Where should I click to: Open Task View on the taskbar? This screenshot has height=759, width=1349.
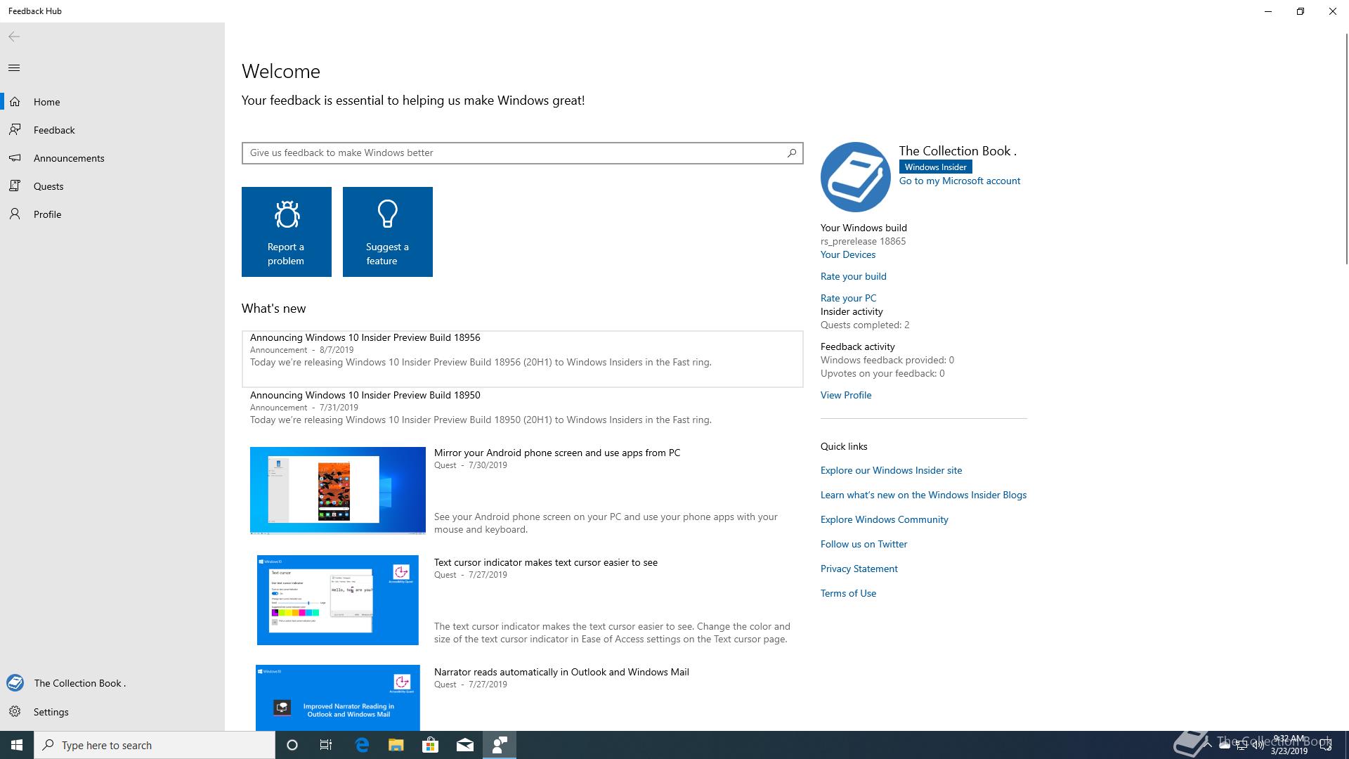[x=326, y=745]
